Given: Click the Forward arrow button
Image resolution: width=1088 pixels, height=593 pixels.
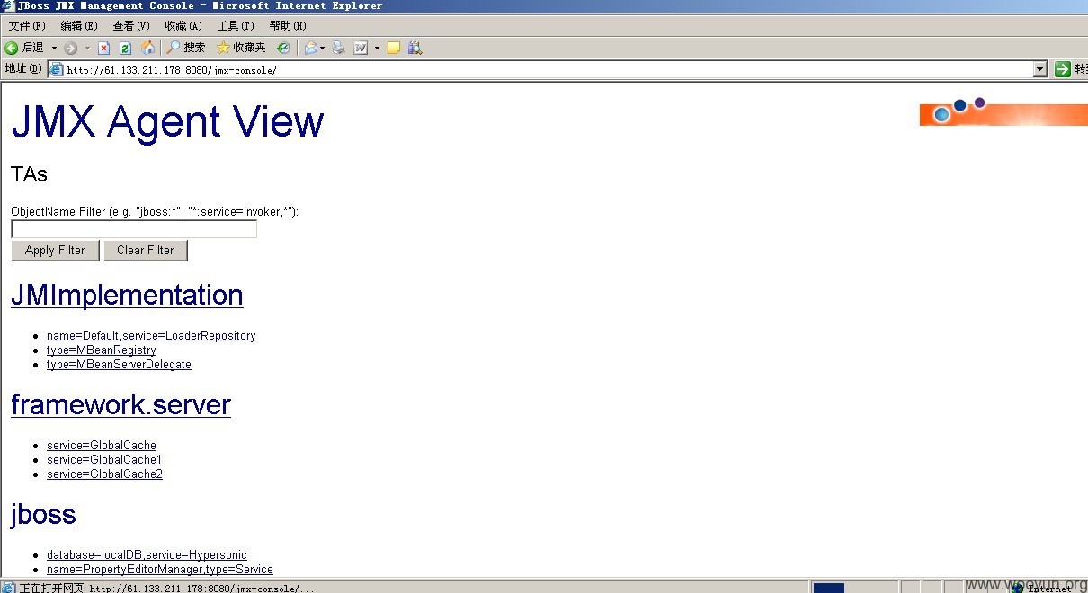Looking at the screenshot, I should pos(70,48).
